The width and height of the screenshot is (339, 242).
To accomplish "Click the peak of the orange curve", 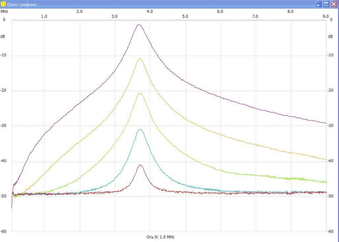I will (x=140, y=59).
